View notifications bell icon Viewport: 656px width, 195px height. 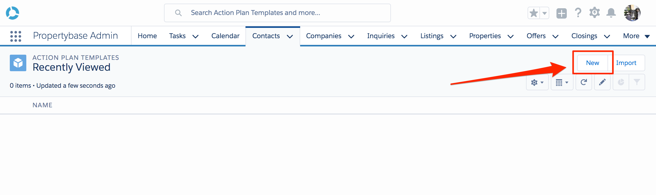coord(611,13)
